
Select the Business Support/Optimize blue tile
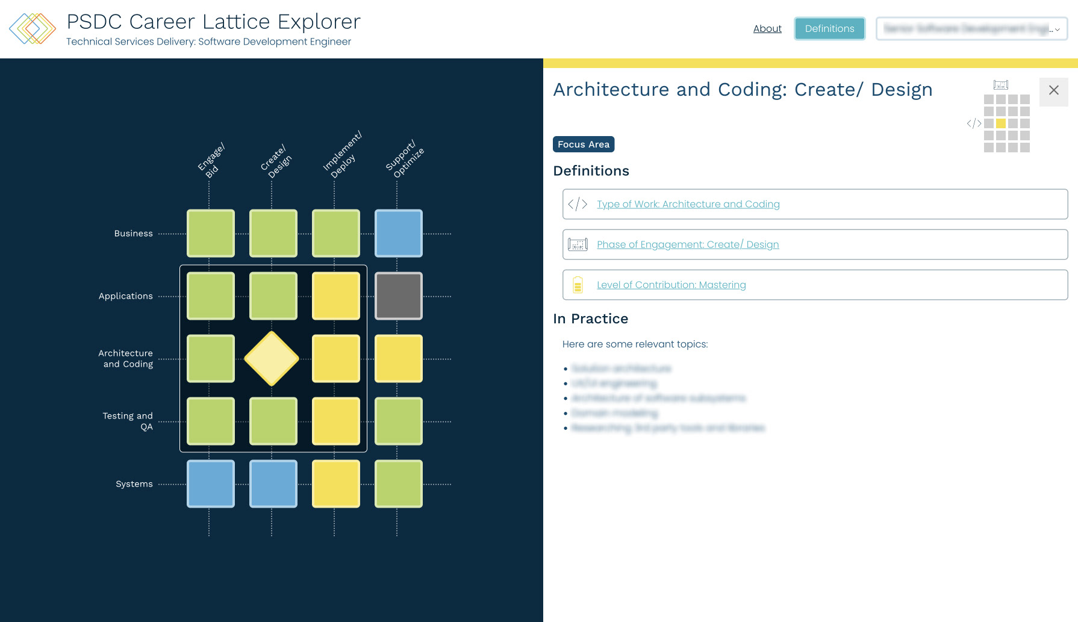pos(399,234)
